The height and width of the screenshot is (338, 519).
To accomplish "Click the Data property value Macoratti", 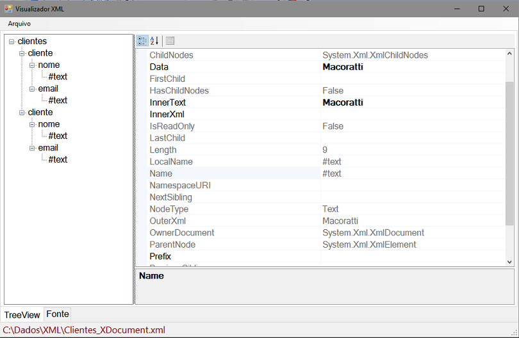I will coord(343,67).
